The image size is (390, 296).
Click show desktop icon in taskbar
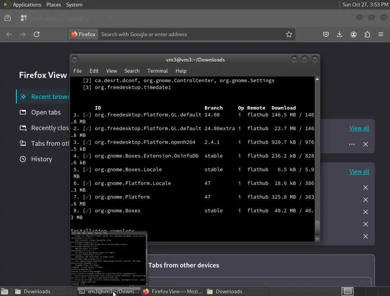coord(5,291)
